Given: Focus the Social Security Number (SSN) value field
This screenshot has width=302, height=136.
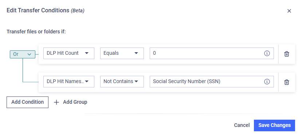Looking at the screenshot, I should pos(212,82).
